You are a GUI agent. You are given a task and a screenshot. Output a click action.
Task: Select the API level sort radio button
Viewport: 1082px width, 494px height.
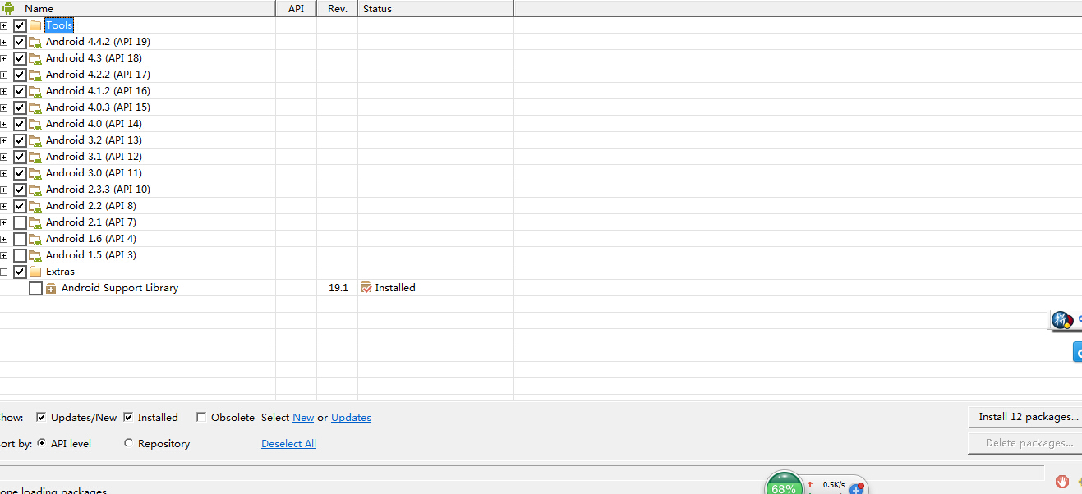[41, 443]
